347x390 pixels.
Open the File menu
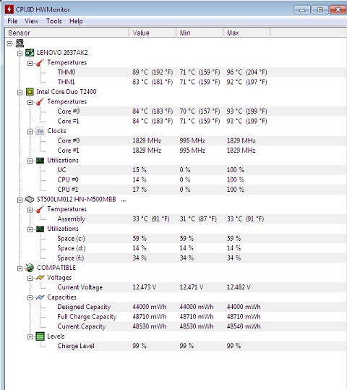pyautogui.click(x=12, y=21)
